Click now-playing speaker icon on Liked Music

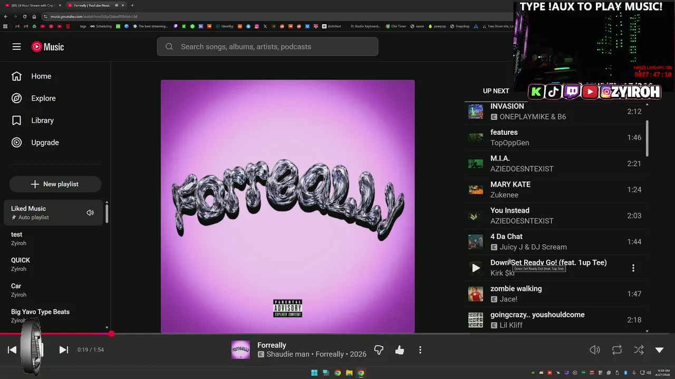(90, 213)
